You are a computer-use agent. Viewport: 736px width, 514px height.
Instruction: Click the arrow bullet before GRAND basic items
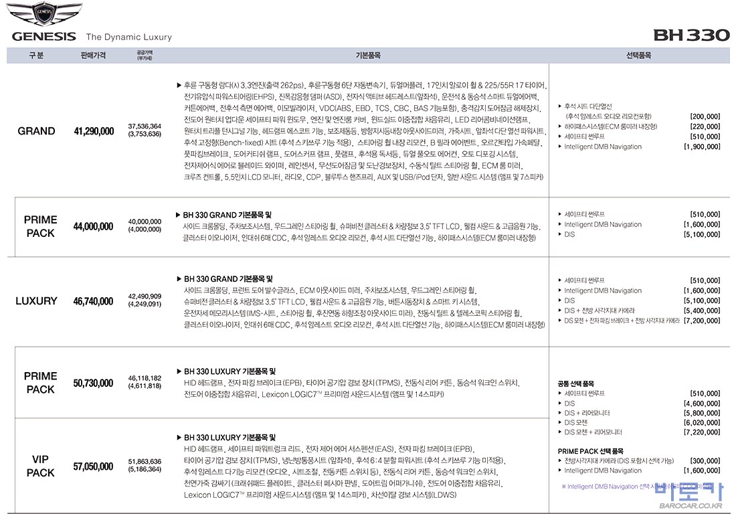tap(179, 86)
